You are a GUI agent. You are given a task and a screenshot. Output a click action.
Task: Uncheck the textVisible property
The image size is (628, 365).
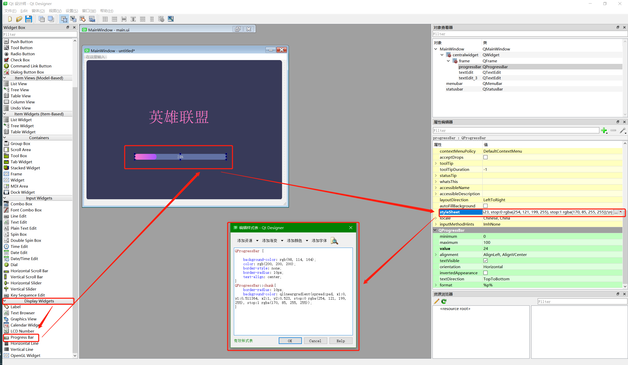(x=485, y=261)
